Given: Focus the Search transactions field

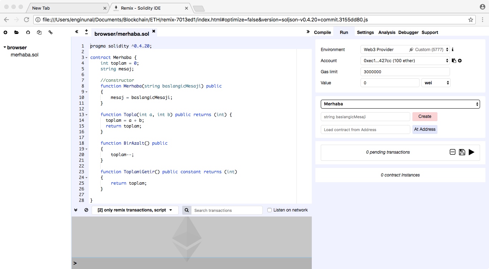Looking at the screenshot, I should coord(227,210).
